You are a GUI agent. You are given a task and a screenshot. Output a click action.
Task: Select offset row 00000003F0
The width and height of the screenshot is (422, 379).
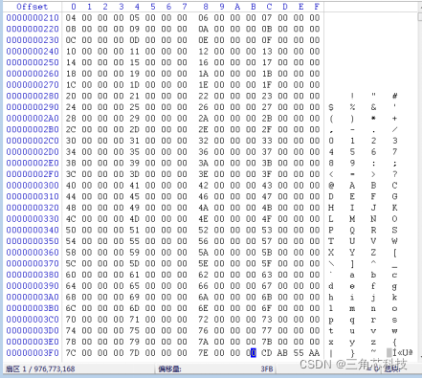(33, 353)
